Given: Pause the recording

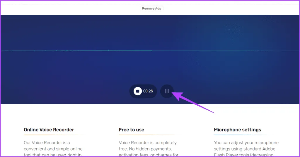Looking at the screenshot, I should point(167,91).
